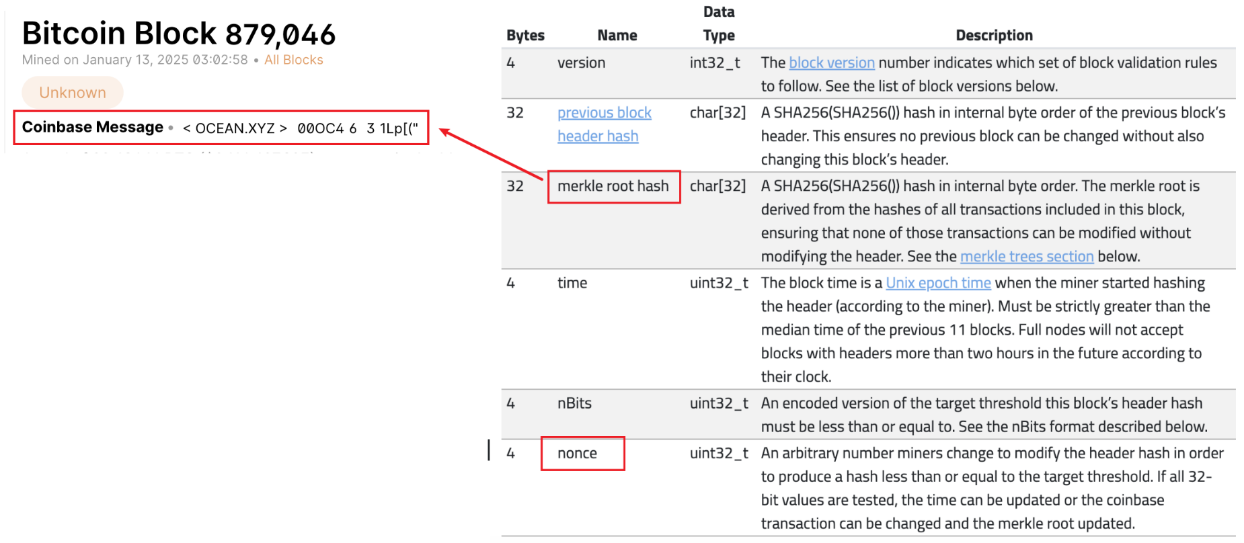The image size is (1244, 543).
Task: Click the Bytes column header
Action: [x=525, y=36]
